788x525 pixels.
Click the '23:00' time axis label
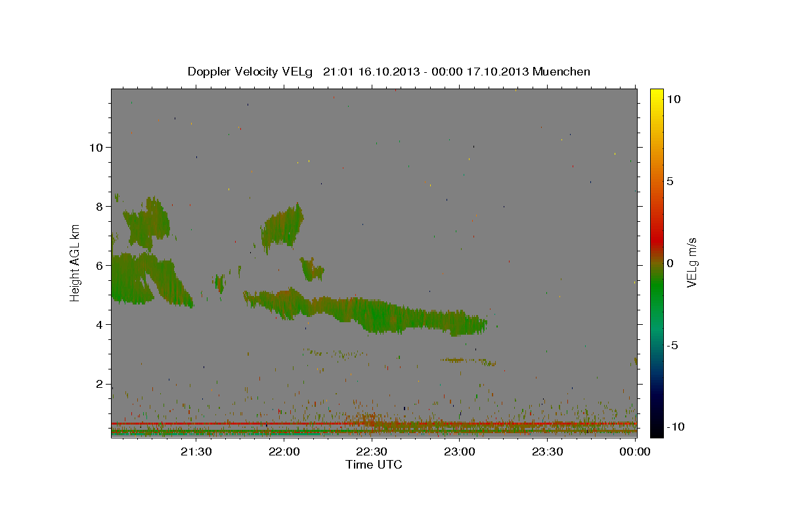(x=460, y=451)
